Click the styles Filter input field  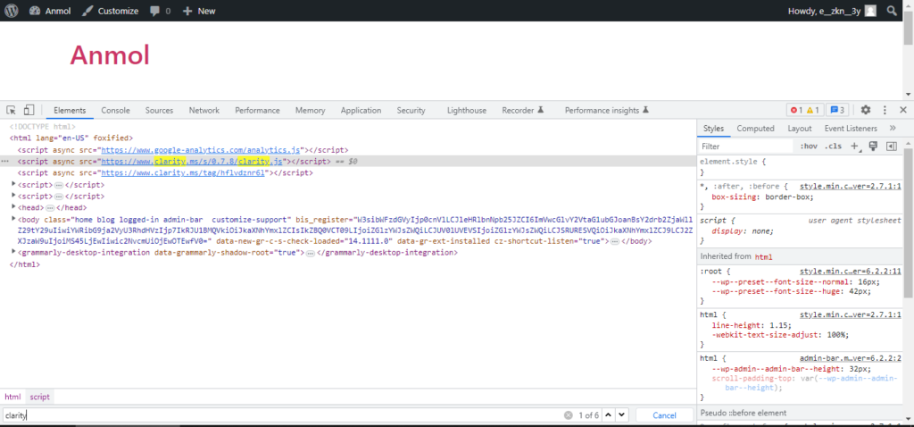746,147
